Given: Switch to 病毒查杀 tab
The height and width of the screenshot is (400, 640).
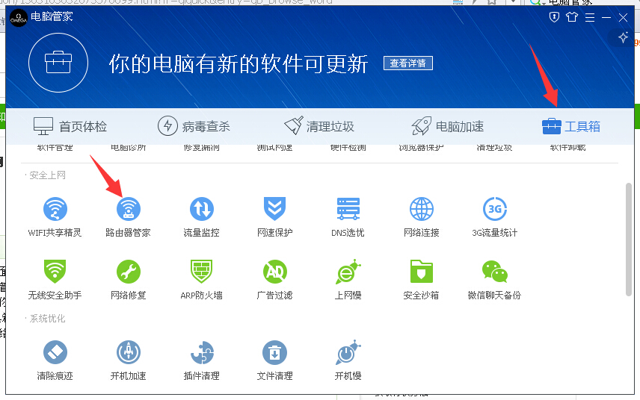Looking at the screenshot, I should tap(194, 127).
